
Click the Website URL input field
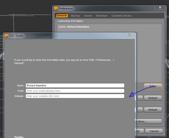pos(75,96)
